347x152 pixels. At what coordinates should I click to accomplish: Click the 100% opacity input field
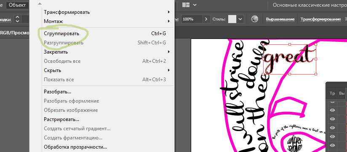[192, 19]
